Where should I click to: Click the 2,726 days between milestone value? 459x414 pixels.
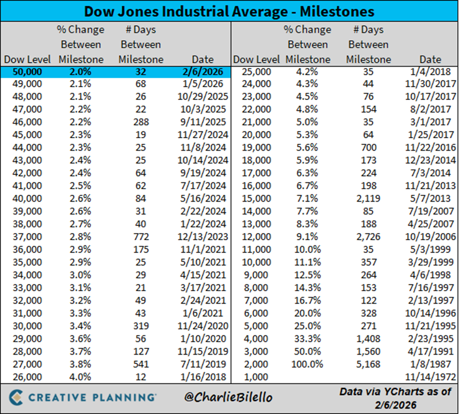coord(368,237)
